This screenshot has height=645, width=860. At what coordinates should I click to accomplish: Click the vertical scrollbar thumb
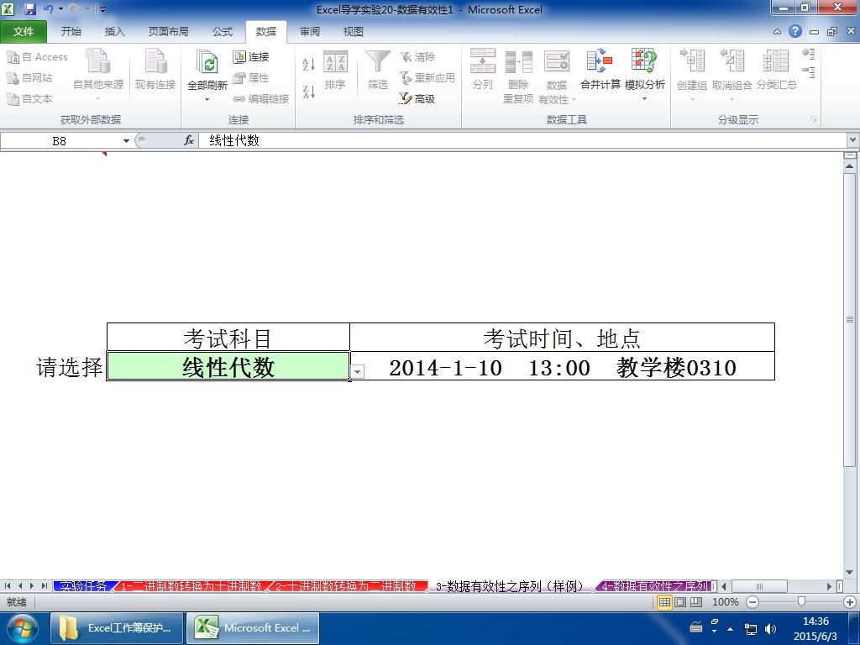click(x=850, y=320)
